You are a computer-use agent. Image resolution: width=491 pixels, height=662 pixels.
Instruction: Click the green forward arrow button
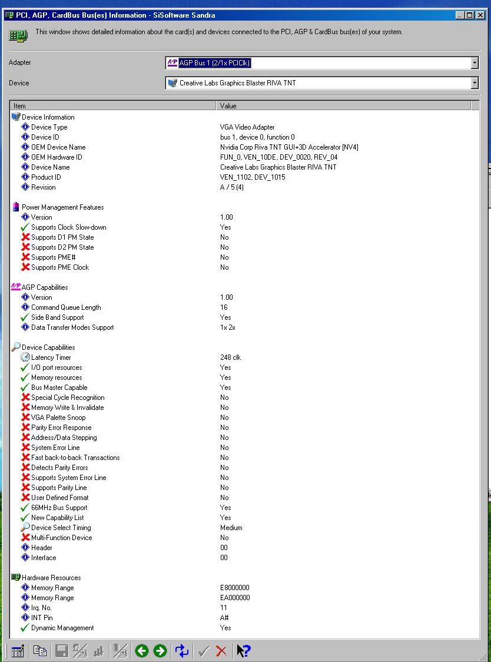160,651
